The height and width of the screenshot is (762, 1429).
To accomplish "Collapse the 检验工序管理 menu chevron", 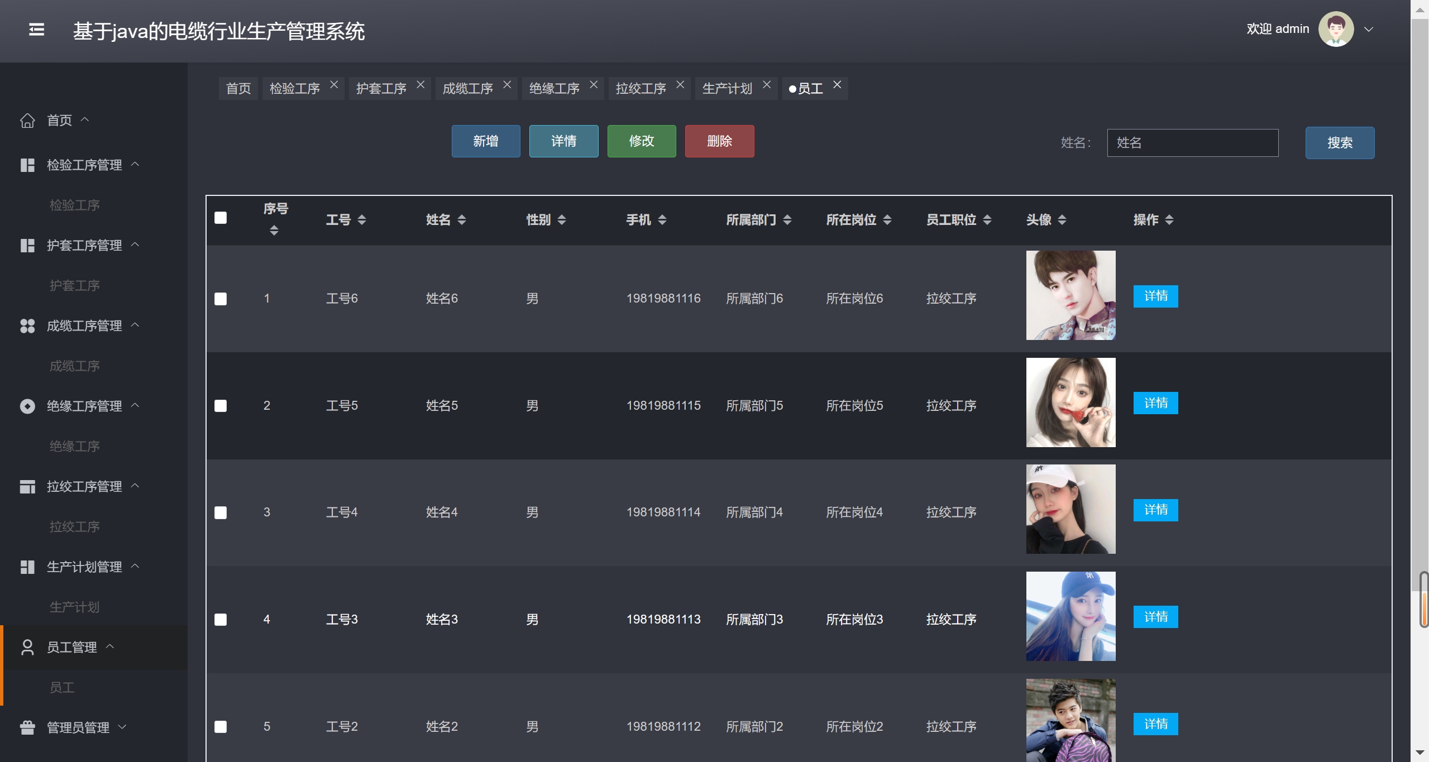I will (x=135, y=164).
